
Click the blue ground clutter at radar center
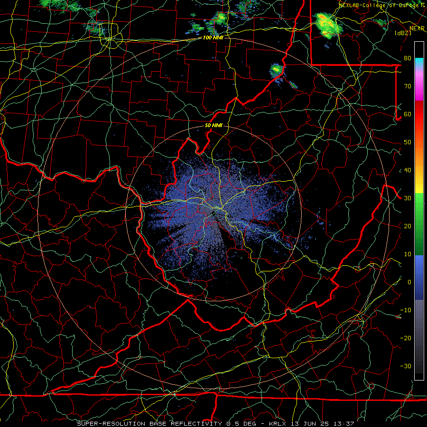coord(215,213)
